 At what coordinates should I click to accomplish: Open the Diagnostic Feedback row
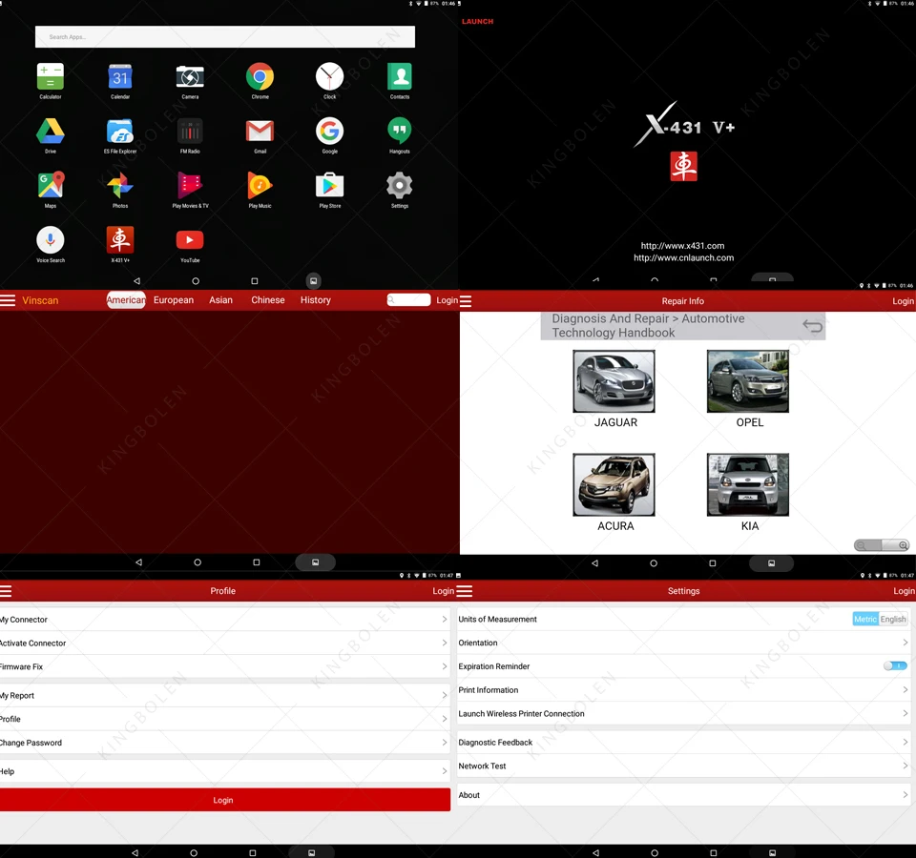coord(684,743)
